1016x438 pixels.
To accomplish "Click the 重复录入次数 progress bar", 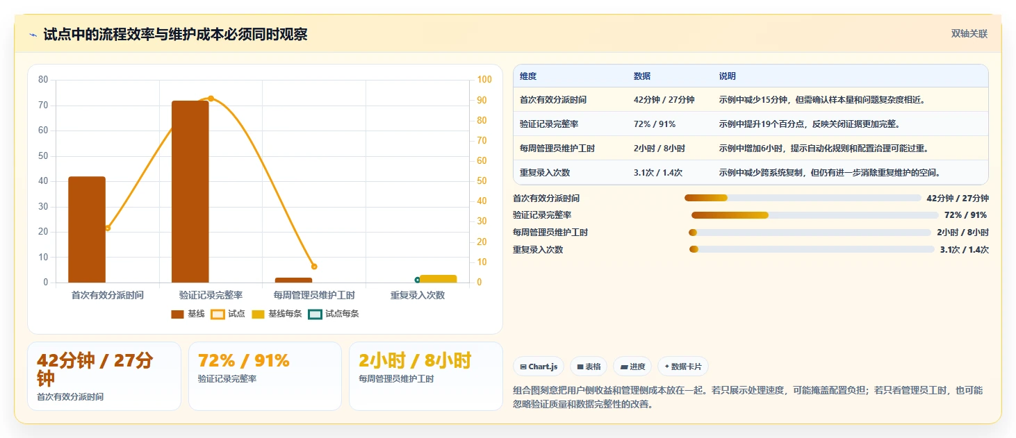I will pos(812,250).
